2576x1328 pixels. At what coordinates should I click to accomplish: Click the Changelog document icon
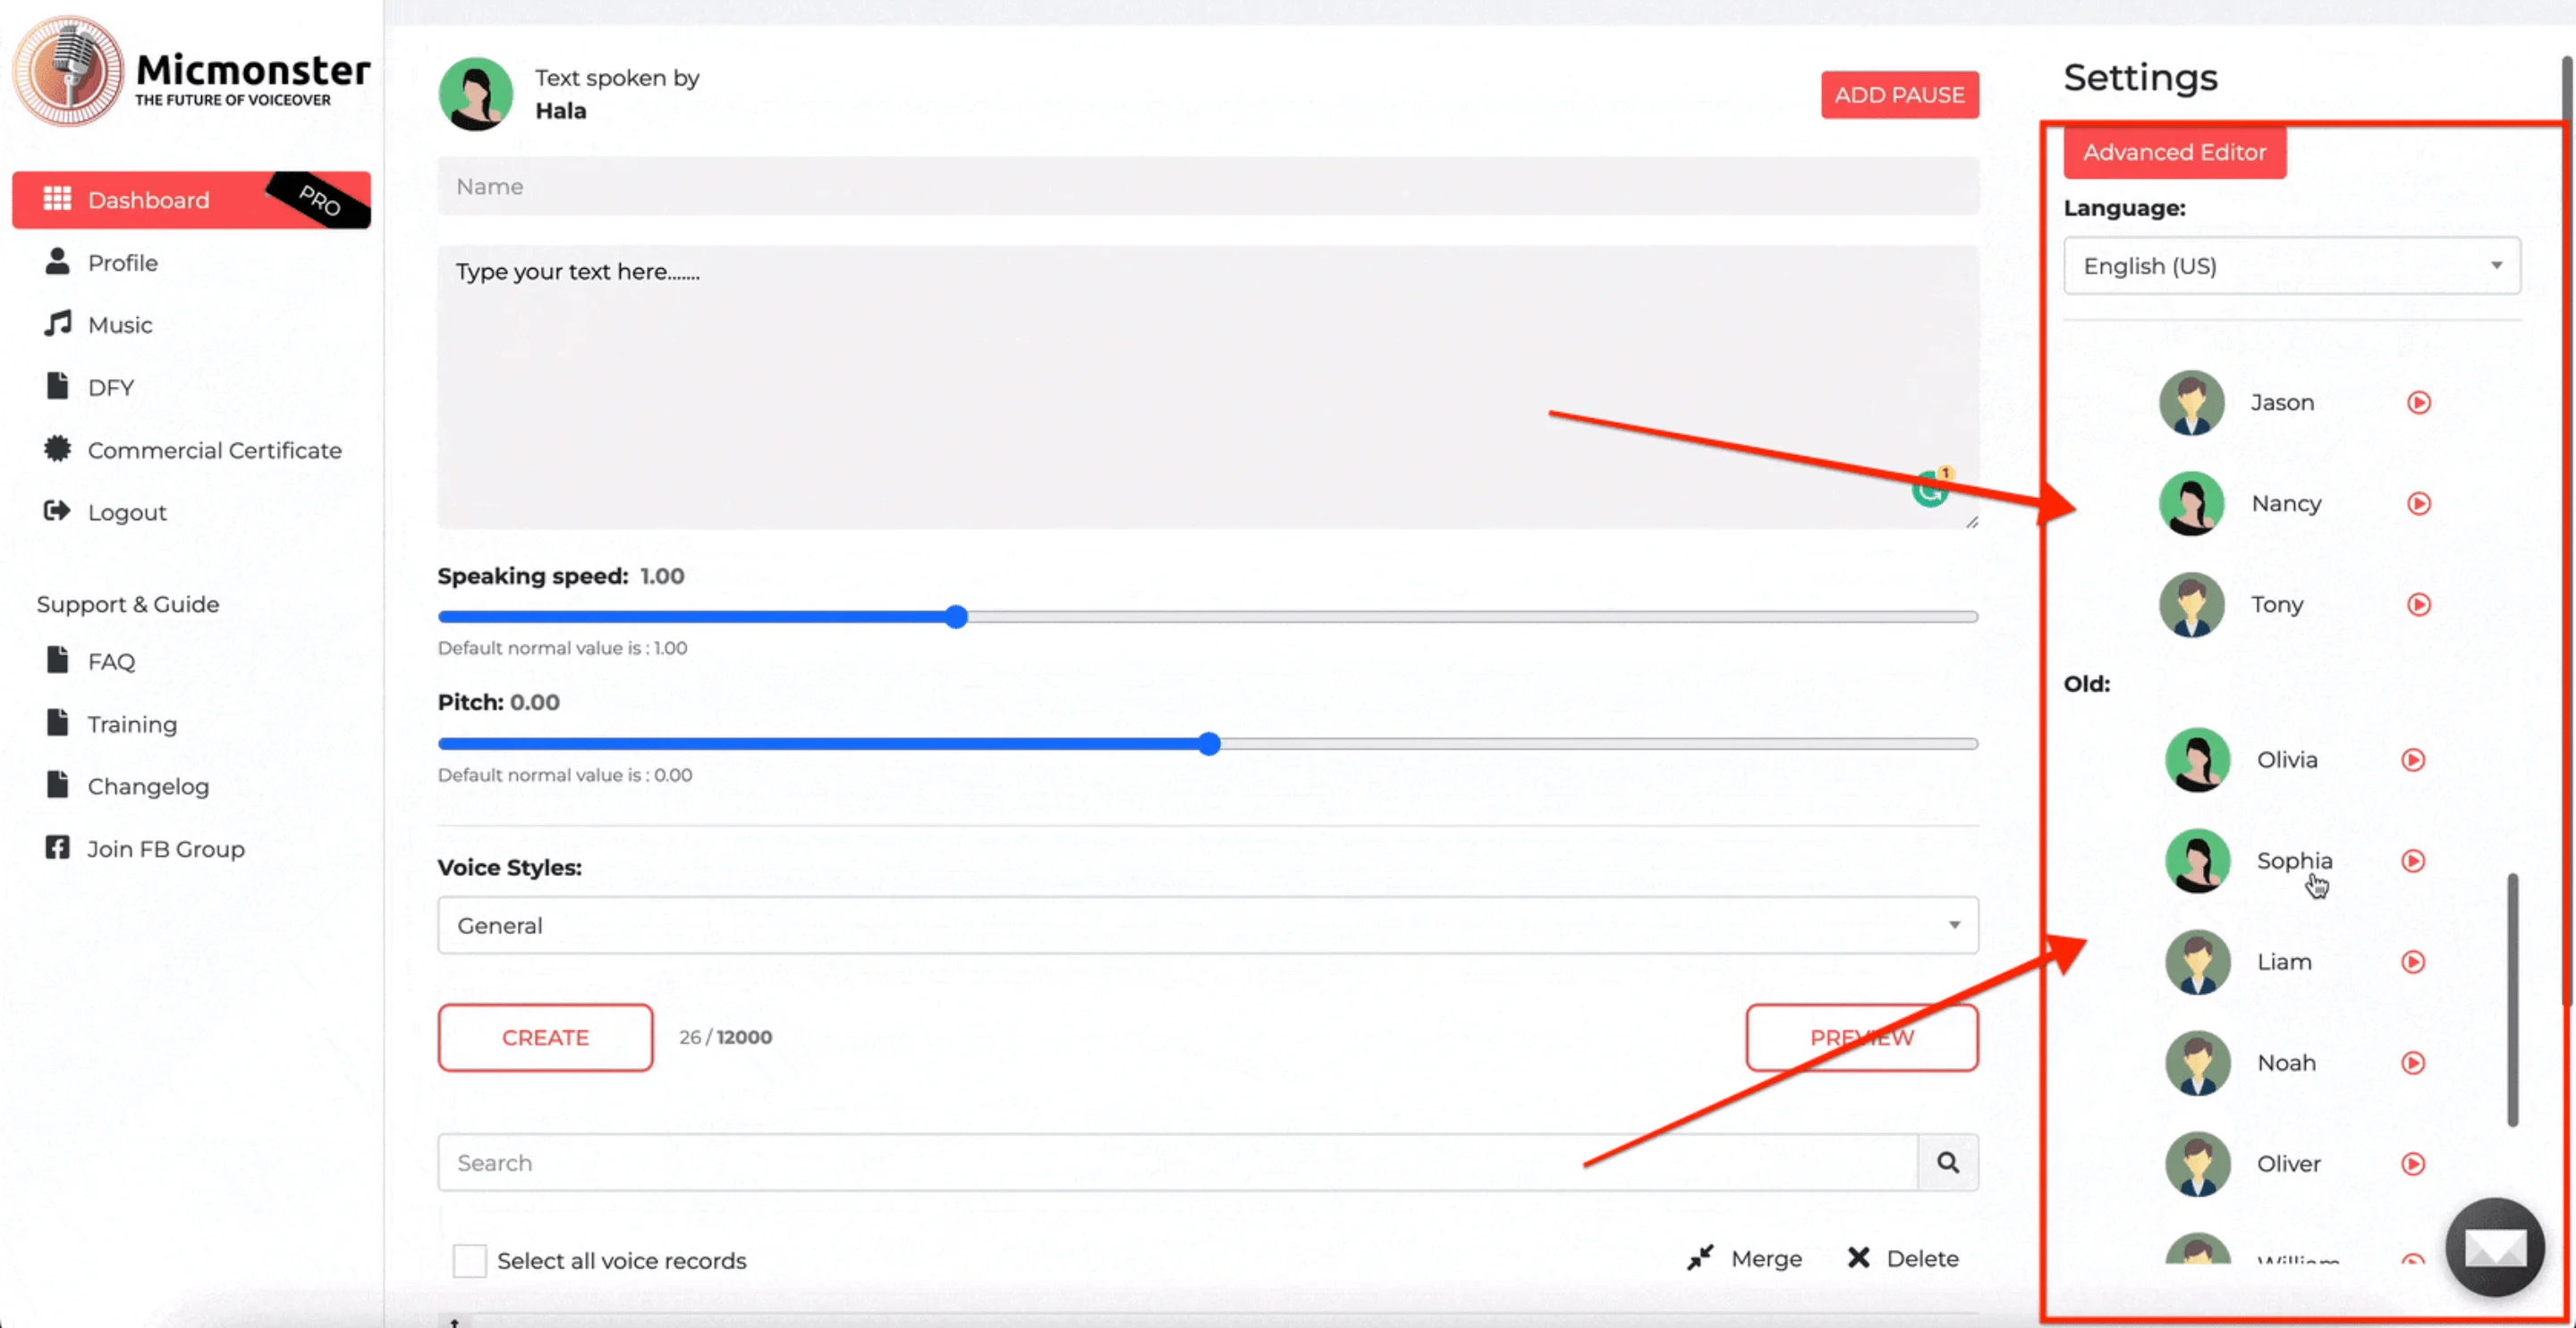coord(58,785)
